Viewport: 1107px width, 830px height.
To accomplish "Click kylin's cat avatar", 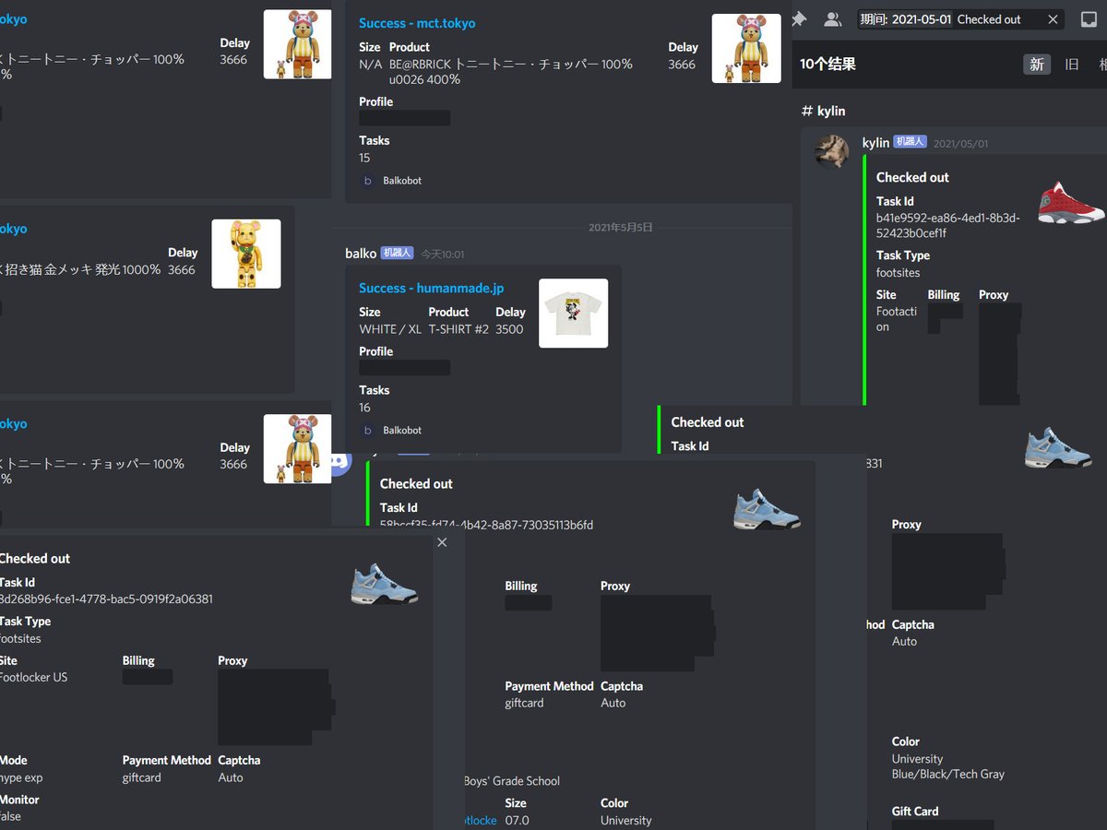I will click(831, 151).
